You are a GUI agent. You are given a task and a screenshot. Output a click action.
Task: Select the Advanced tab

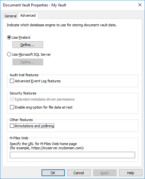28,15
